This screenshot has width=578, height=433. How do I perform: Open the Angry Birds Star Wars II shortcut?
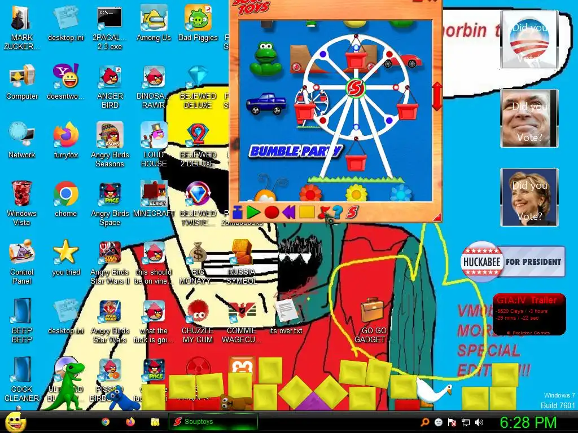coord(110,262)
